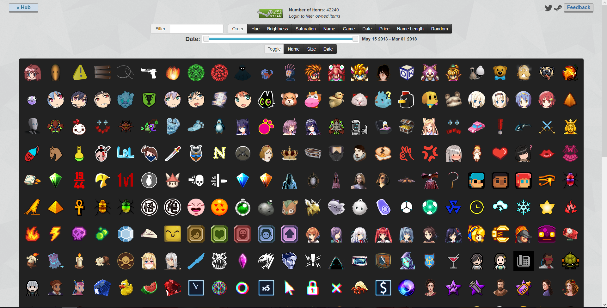Choose the yellow rubber duck emoticon
Screen dimensions: 607x308
pyautogui.click(x=126, y=288)
